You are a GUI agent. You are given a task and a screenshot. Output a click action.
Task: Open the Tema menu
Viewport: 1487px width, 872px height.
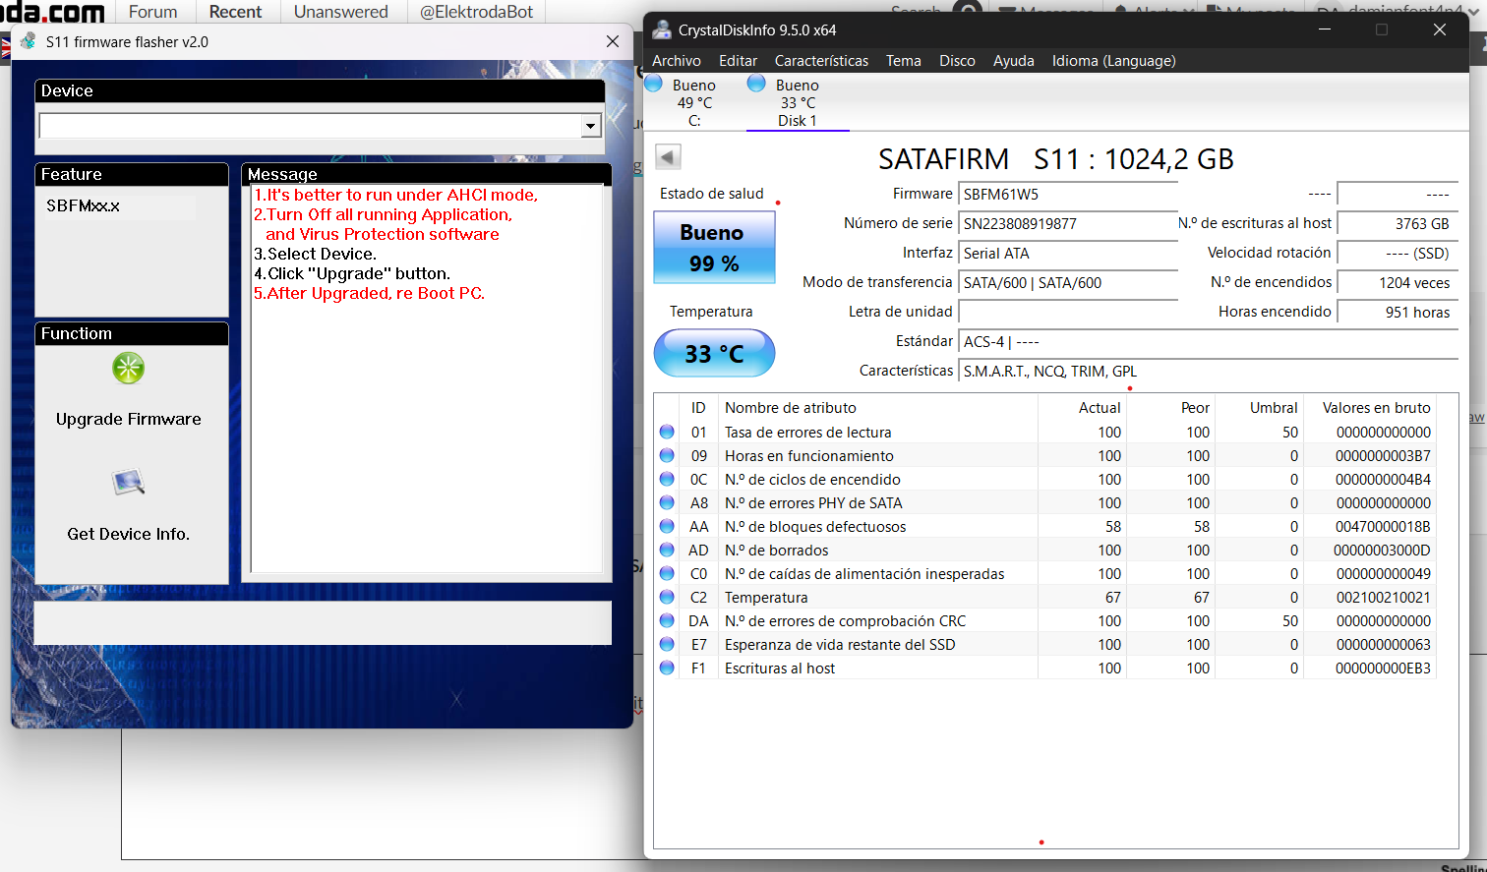904,61
